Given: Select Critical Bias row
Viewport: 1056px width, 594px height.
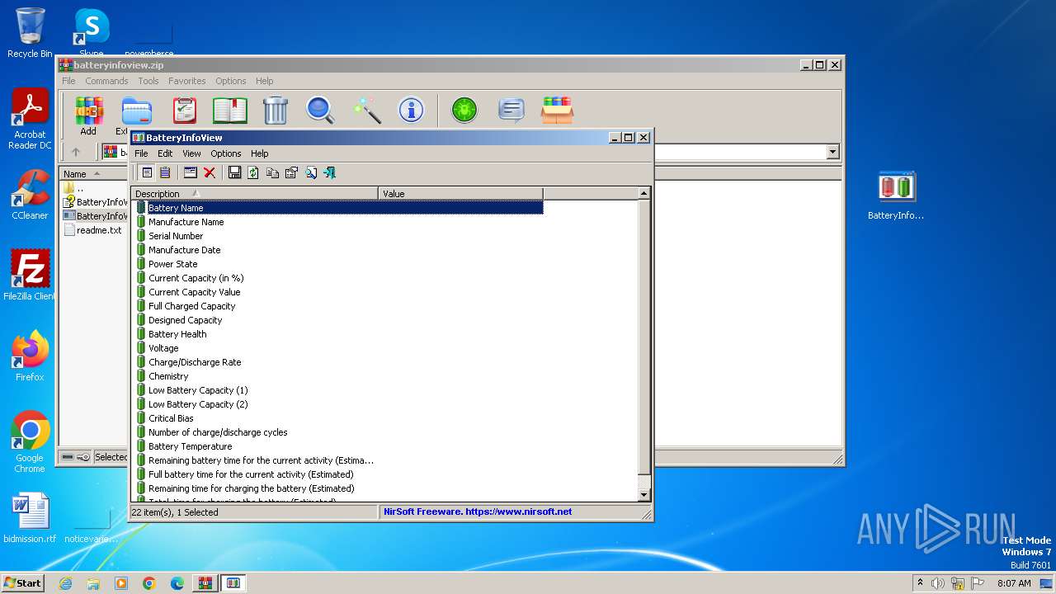Looking at the screenshot, I should pyautogui.click(x=171, y=418).
